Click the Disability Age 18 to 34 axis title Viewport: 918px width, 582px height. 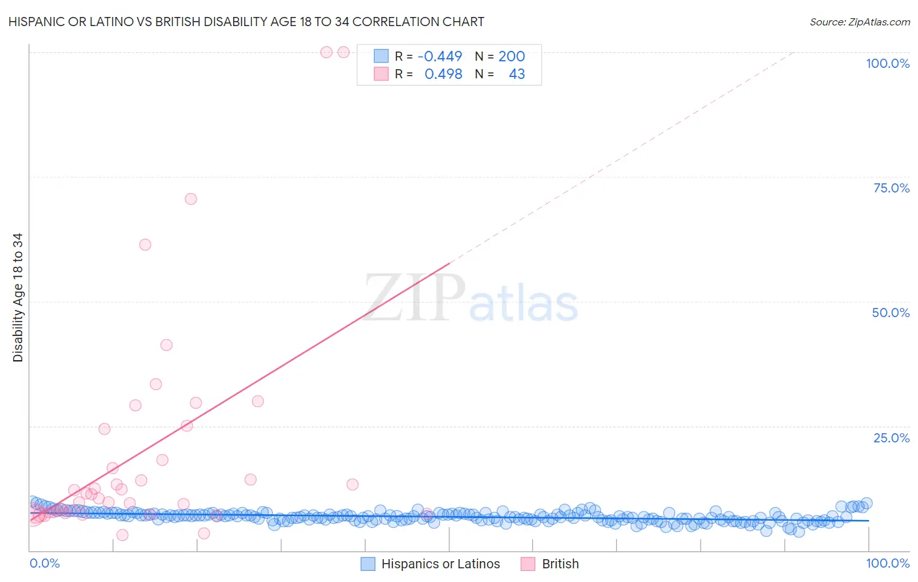(x=18, y=298)
